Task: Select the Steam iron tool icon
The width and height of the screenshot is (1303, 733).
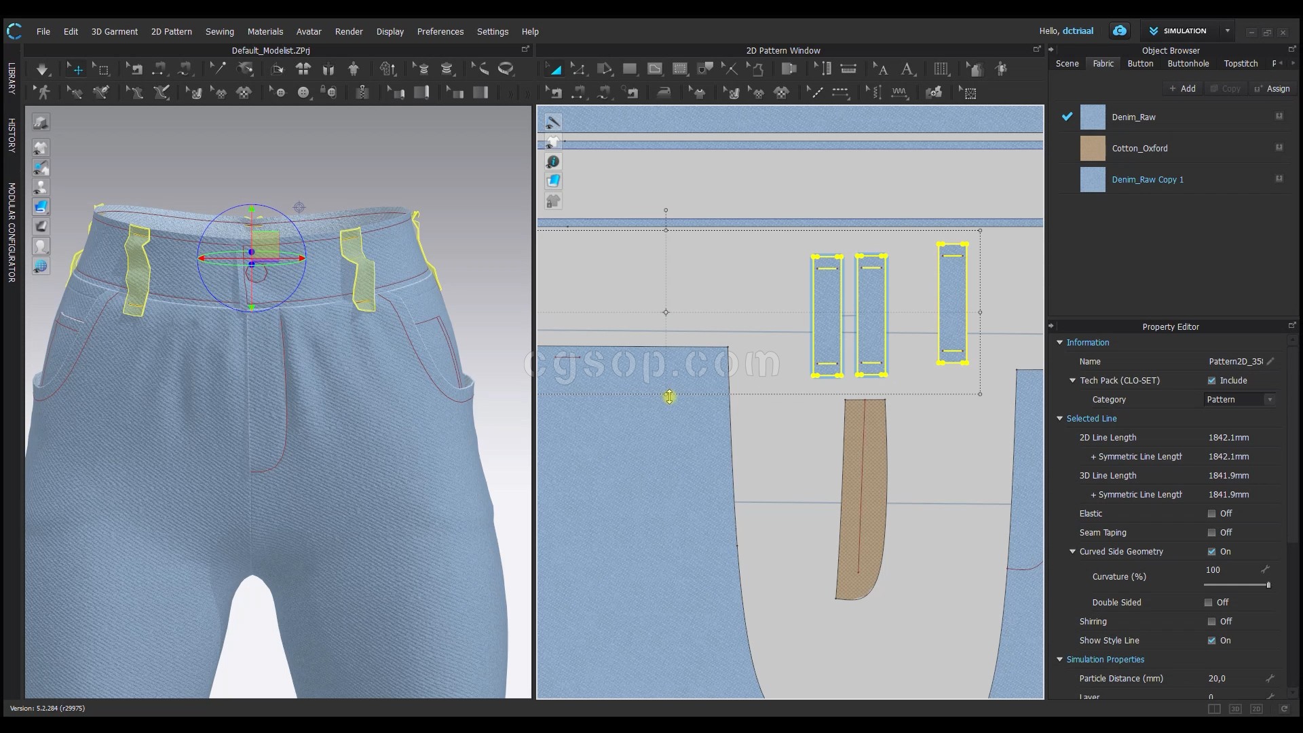Action: (664, 93)
